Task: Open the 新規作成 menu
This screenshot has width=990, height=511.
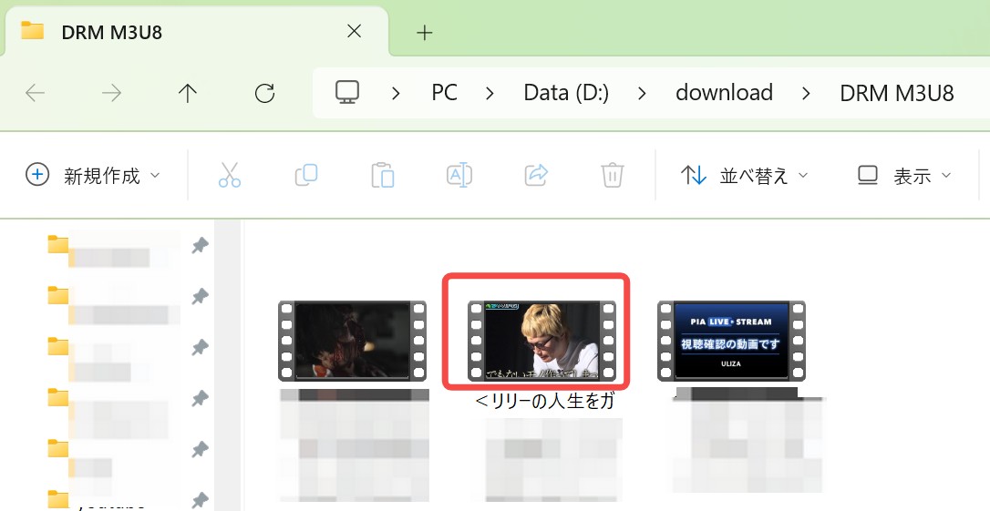Action: click(x=93, y=175)
